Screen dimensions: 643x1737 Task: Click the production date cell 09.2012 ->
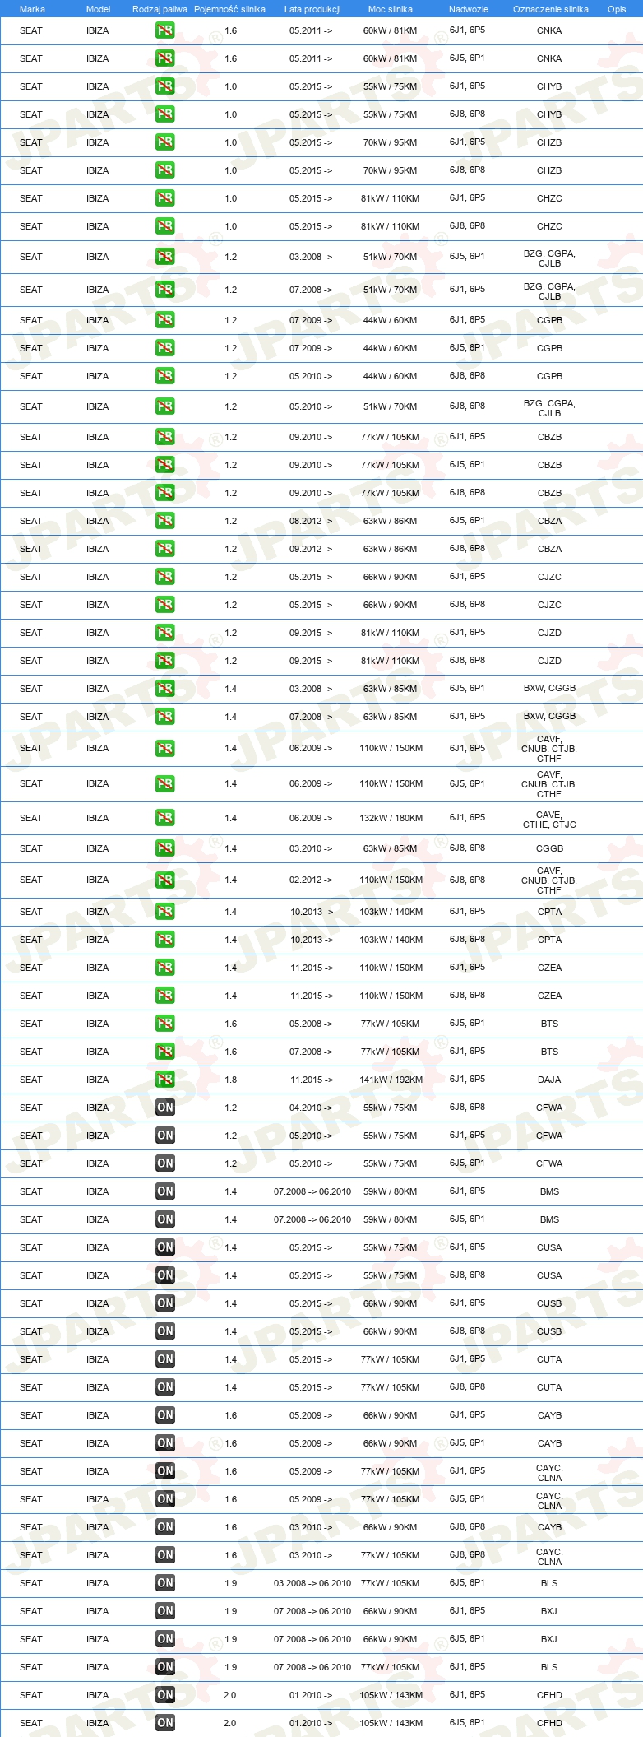(311, 549)
